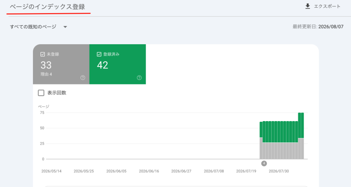
Task: Open help icon on 登録済み card
Action: tap(139, 78)
